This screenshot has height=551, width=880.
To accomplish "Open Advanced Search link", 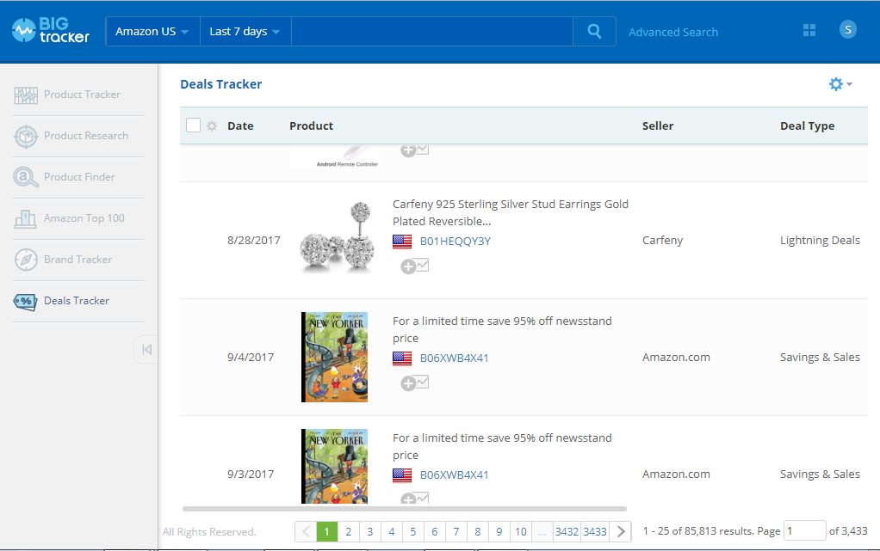I will pos(672,32).
